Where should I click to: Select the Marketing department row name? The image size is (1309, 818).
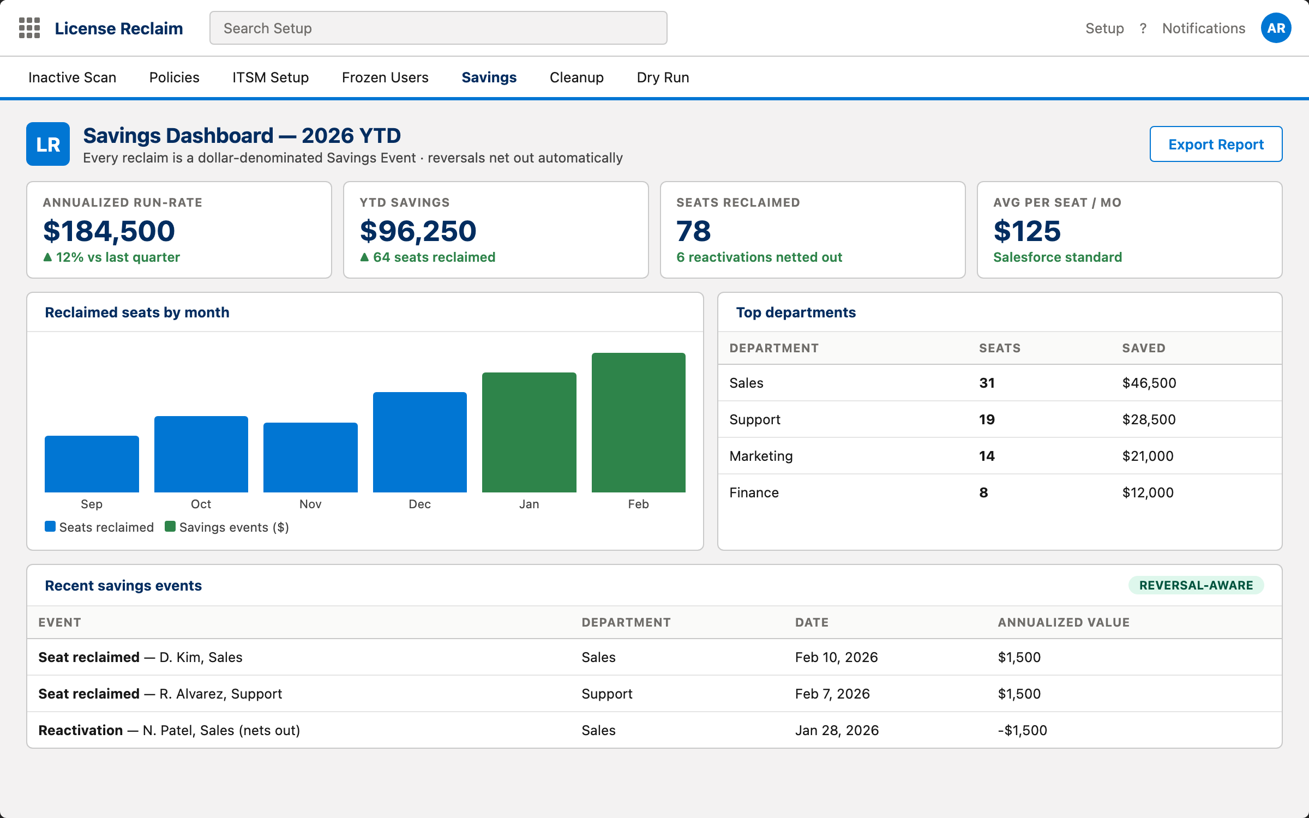pos(761,456)
